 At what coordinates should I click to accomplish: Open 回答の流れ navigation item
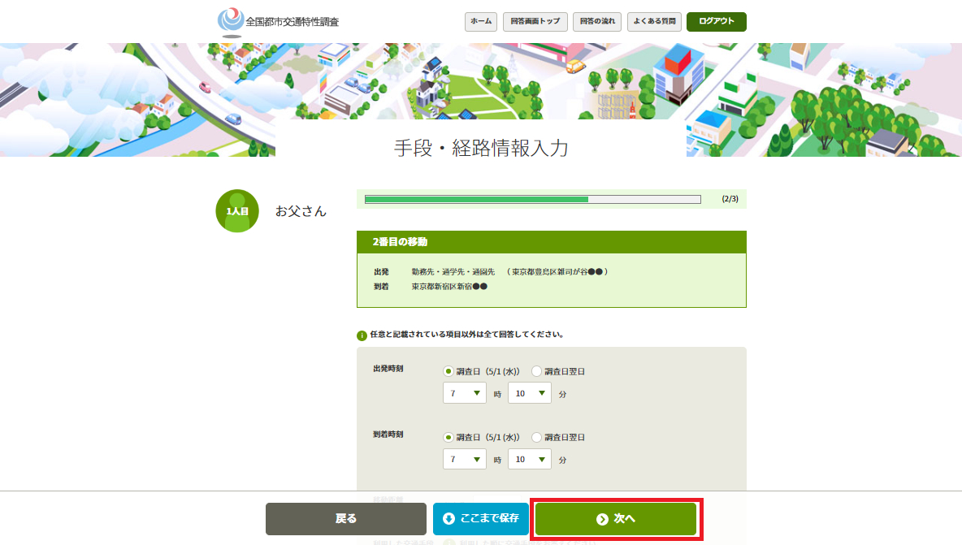(597, 22)
